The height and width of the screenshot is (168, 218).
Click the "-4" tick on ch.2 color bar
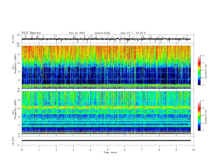(203, 108)
